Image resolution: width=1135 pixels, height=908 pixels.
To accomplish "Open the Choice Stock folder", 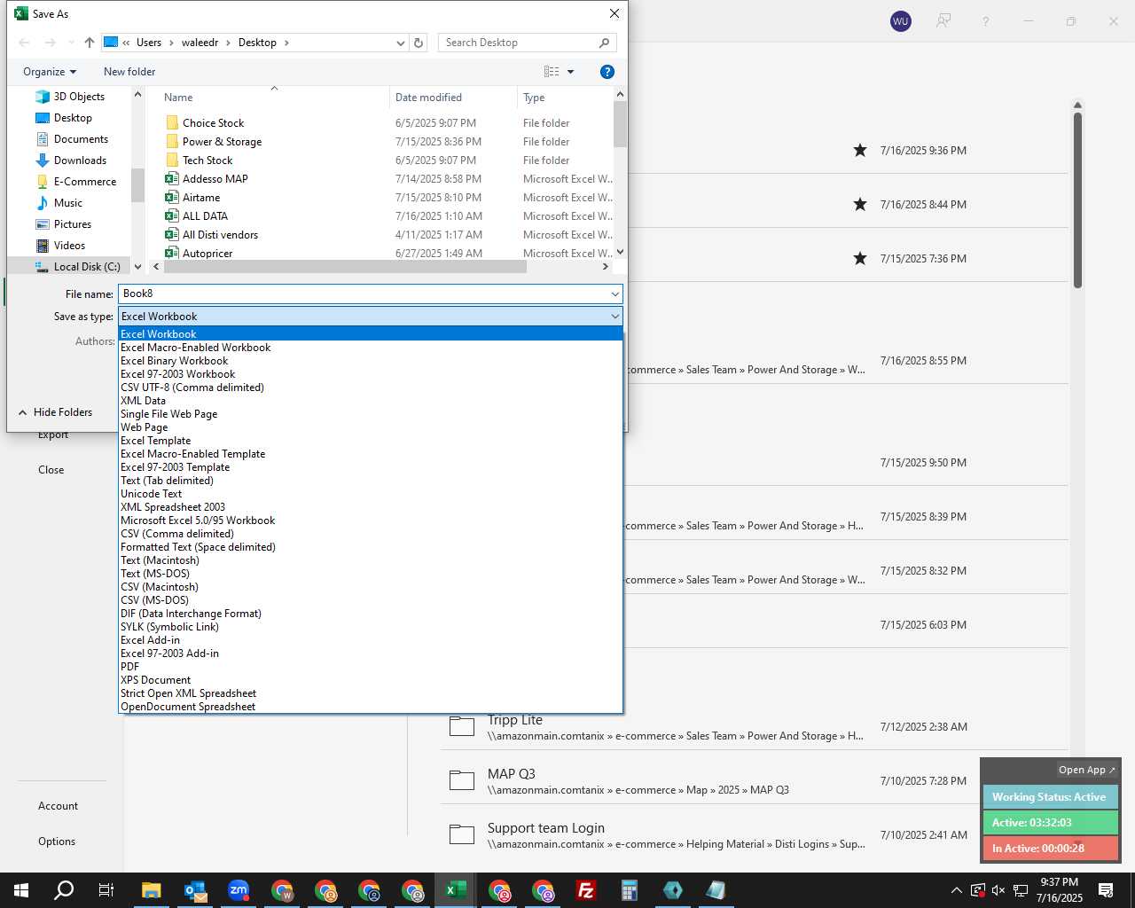I will [x=213, y=123].
